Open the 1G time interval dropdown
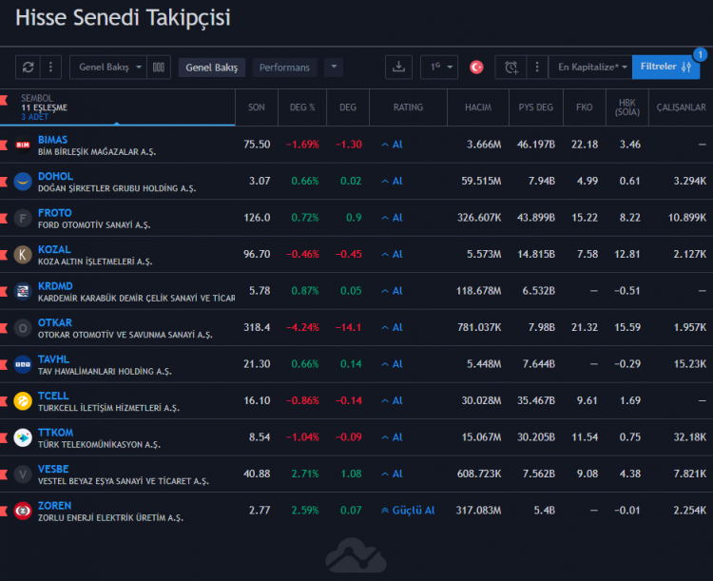This screenshot has width=713, height=581. pyautogui.click(x=439, y=68)
